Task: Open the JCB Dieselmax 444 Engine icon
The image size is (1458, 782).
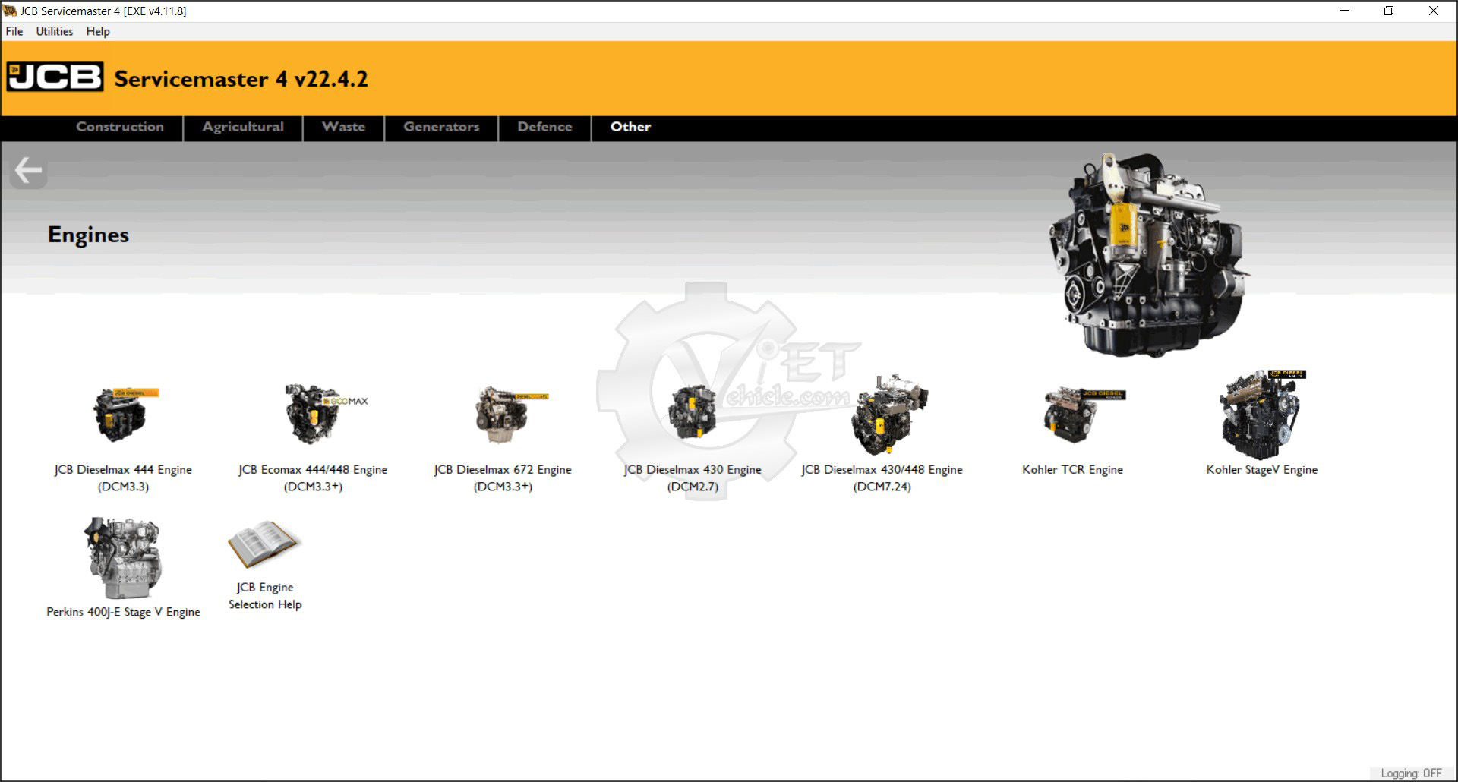Action: click(x=121, y=415)
